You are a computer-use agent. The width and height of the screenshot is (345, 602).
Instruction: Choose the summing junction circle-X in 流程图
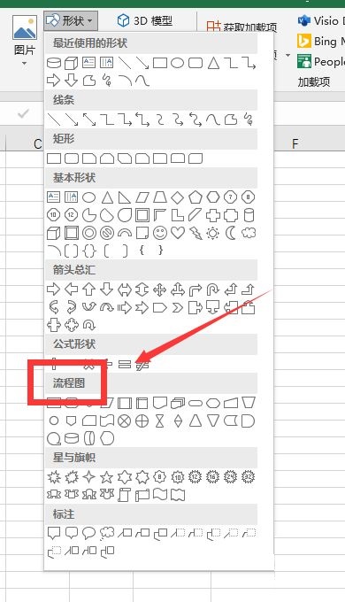click(x=125, y=421)
